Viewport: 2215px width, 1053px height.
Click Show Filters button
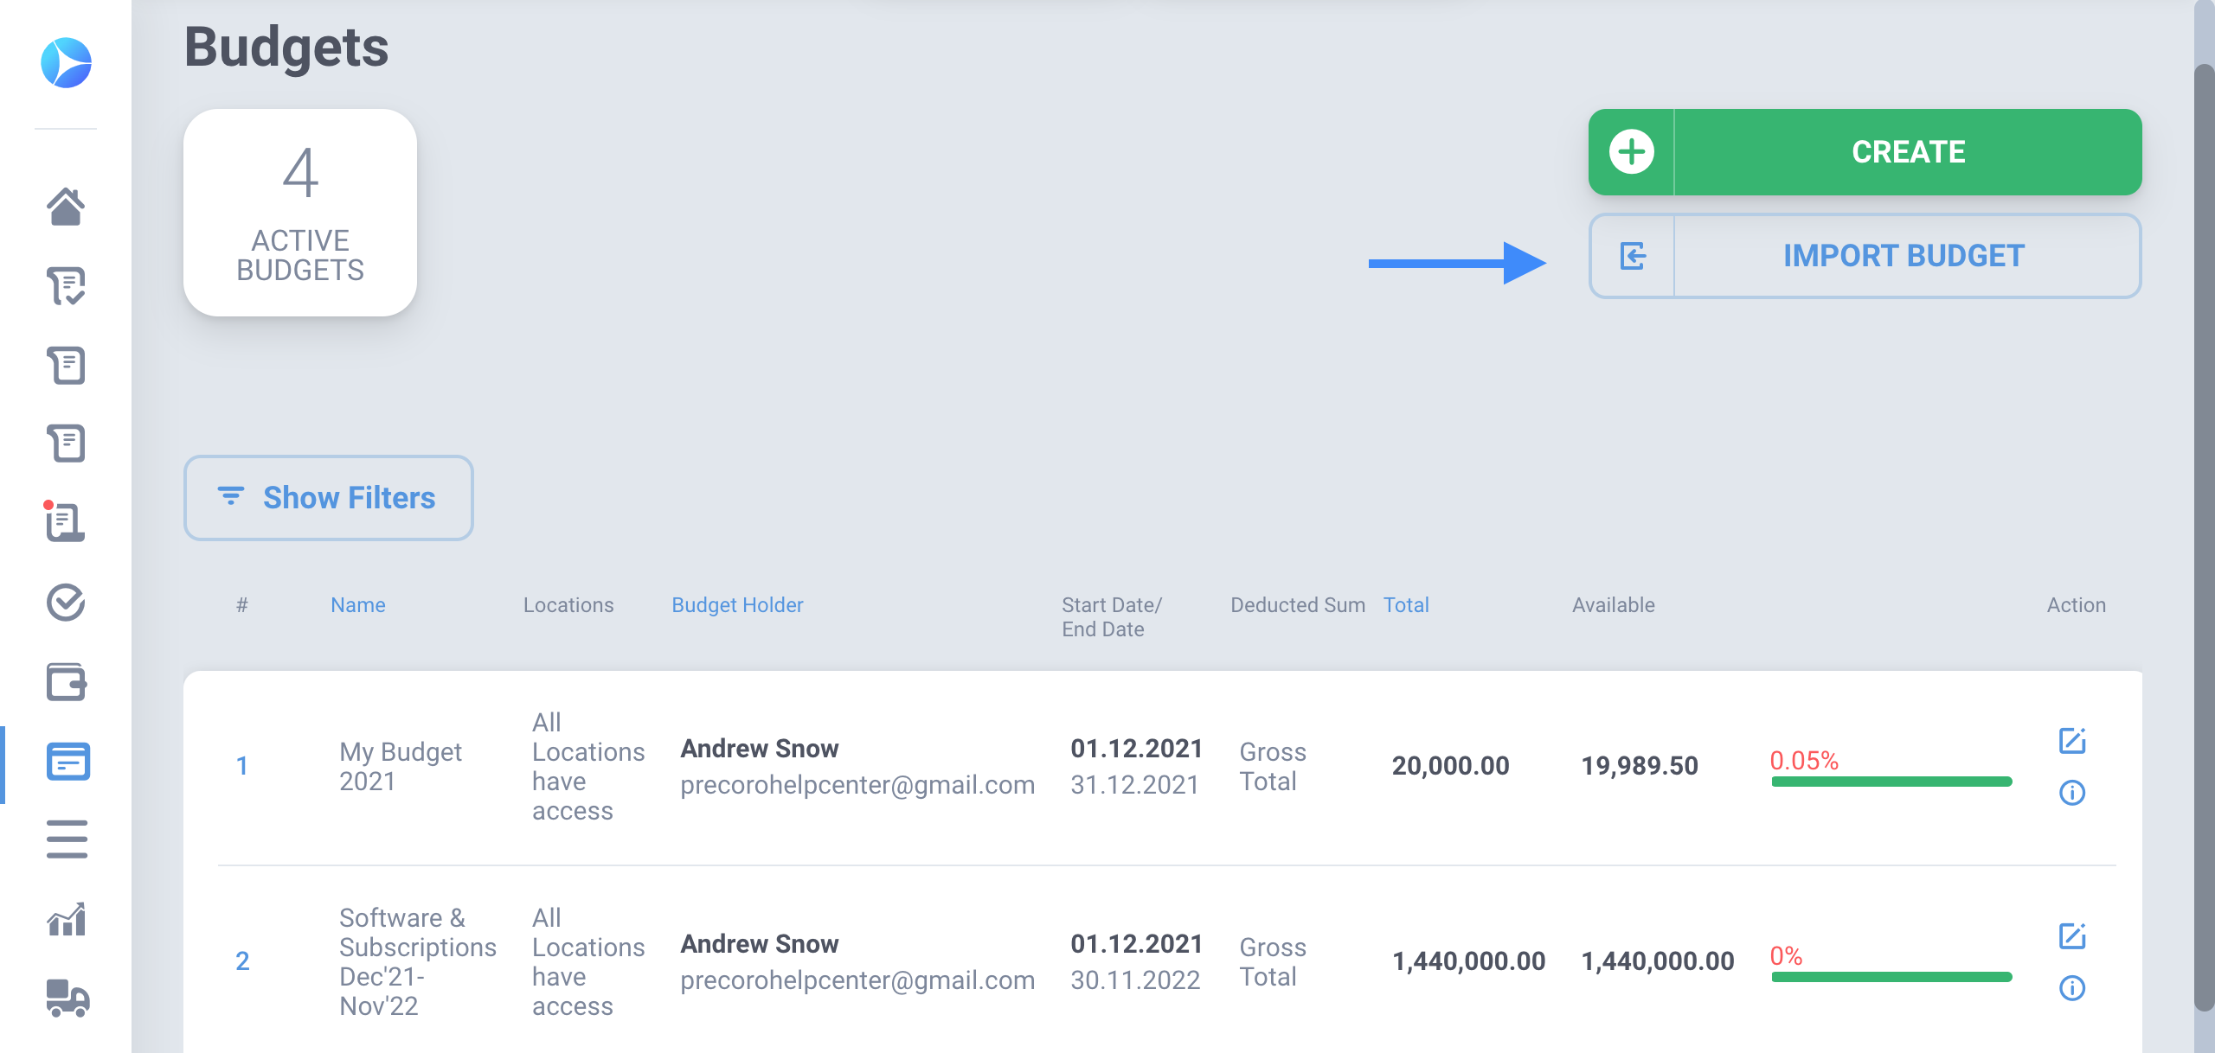tap(329, 498)
